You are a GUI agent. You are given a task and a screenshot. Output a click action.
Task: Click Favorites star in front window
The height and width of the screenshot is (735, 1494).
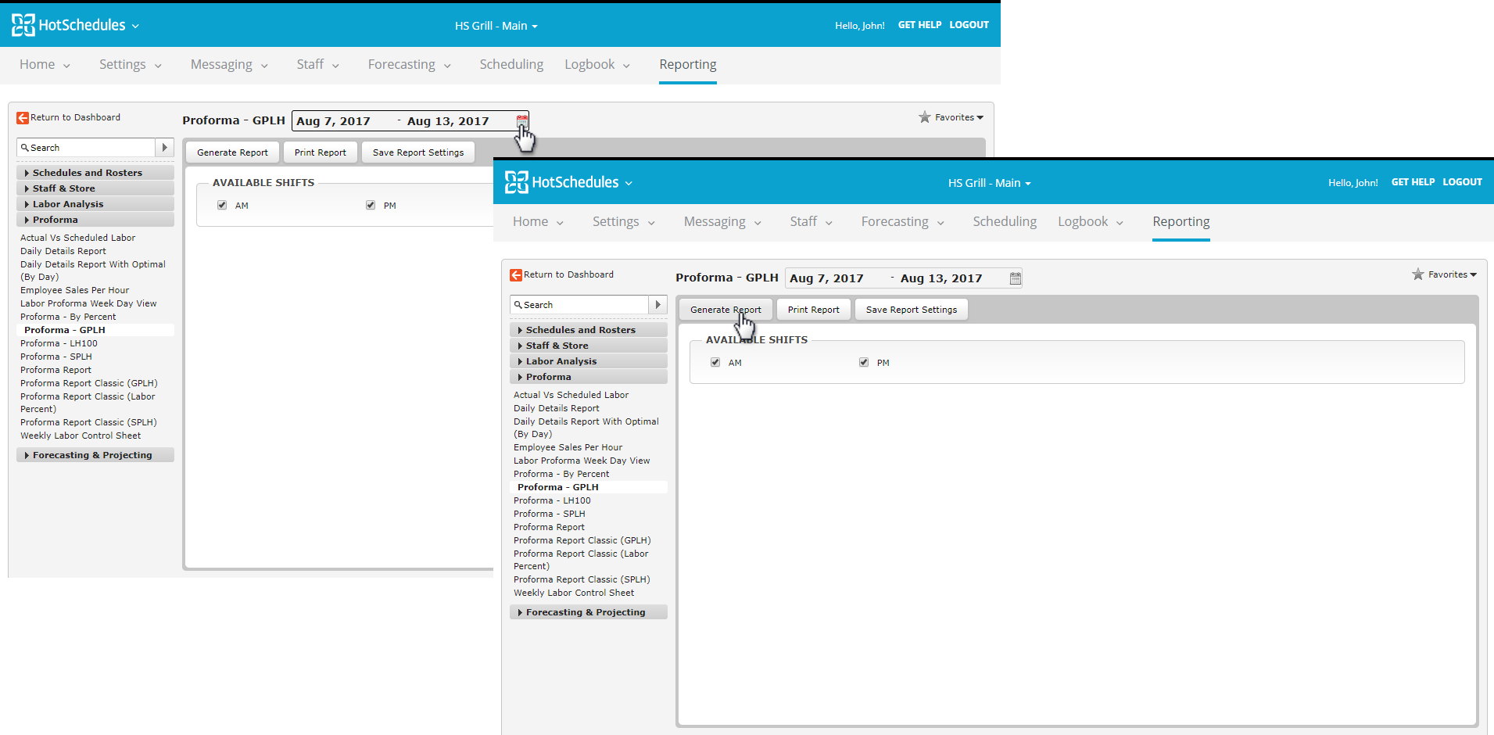pyautogui.click(x=1418, y=274)
